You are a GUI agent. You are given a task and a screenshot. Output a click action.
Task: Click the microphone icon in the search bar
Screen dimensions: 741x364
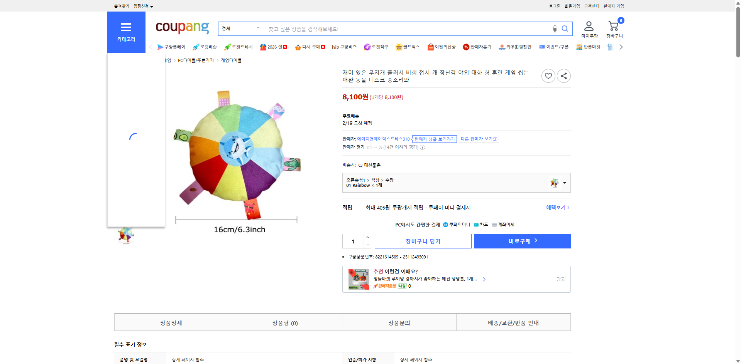555,29
